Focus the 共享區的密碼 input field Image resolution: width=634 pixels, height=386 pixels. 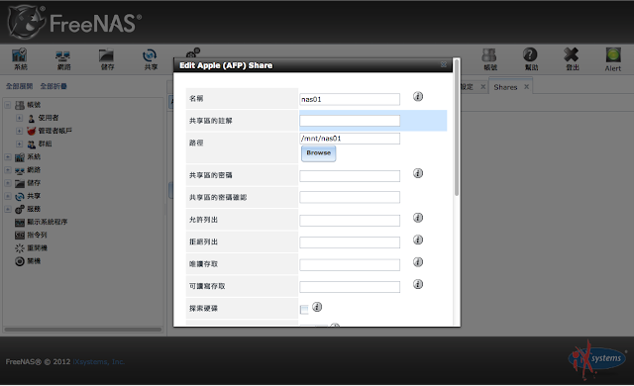pyautogui.click(x=350, y=176)
